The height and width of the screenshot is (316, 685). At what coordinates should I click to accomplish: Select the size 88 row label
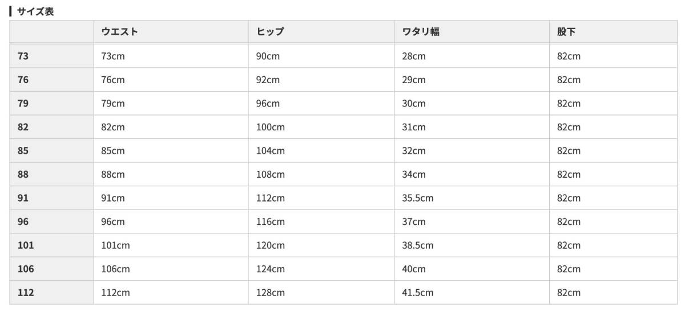(x=23, y=175)
